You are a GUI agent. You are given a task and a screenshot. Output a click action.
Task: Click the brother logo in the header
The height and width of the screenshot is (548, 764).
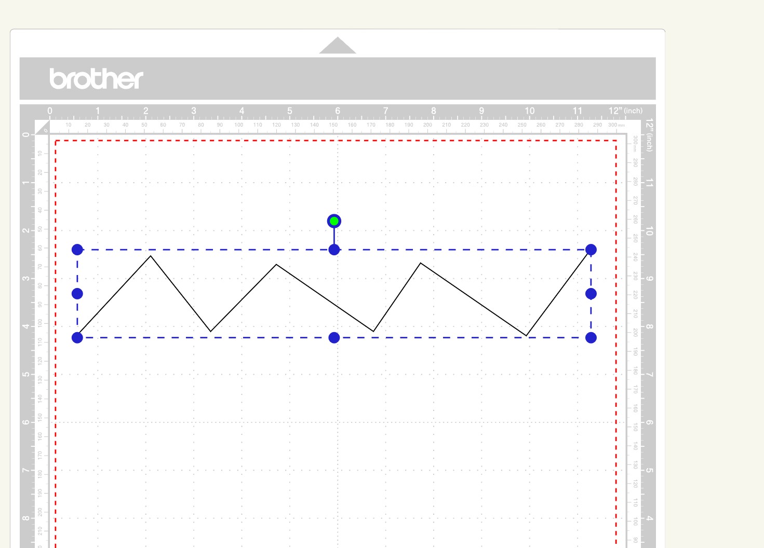pos(97,79)
